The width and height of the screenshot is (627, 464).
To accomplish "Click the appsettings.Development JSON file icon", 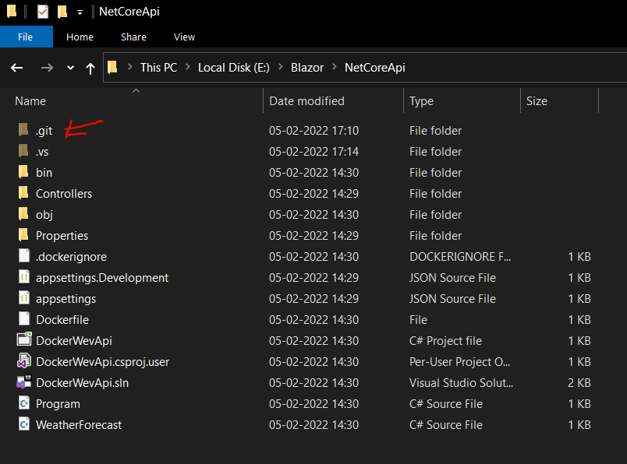I will (24, 276).
